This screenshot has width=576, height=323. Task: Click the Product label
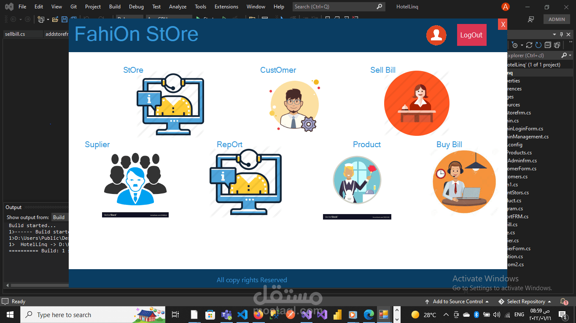click(x=367, y=145)
